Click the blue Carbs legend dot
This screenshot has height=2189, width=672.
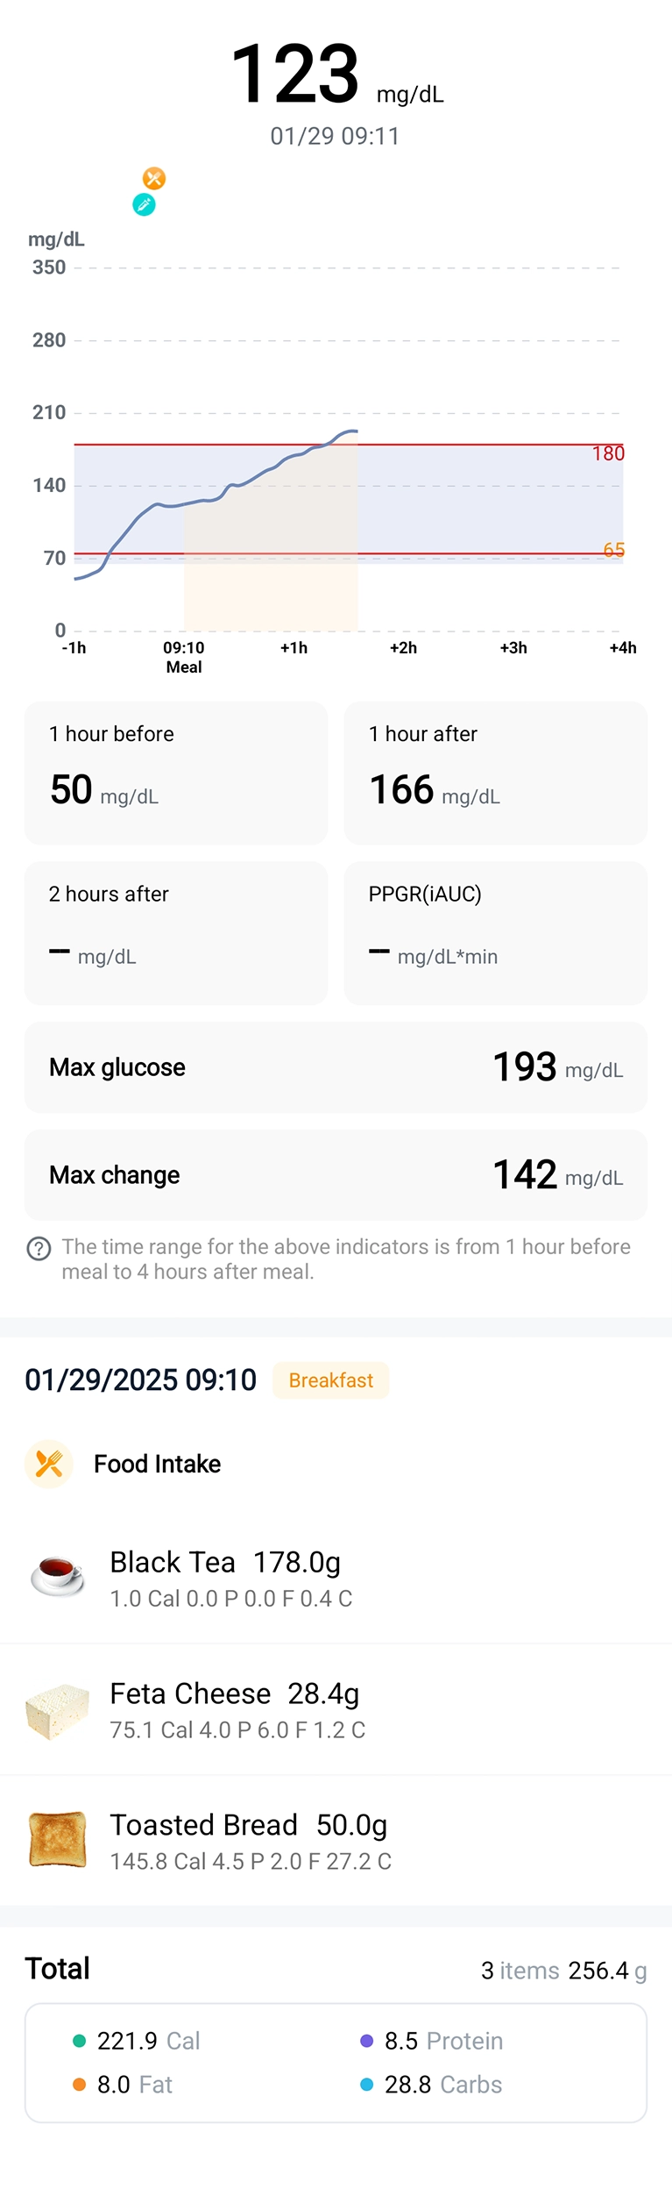[x=367, y=2085]
